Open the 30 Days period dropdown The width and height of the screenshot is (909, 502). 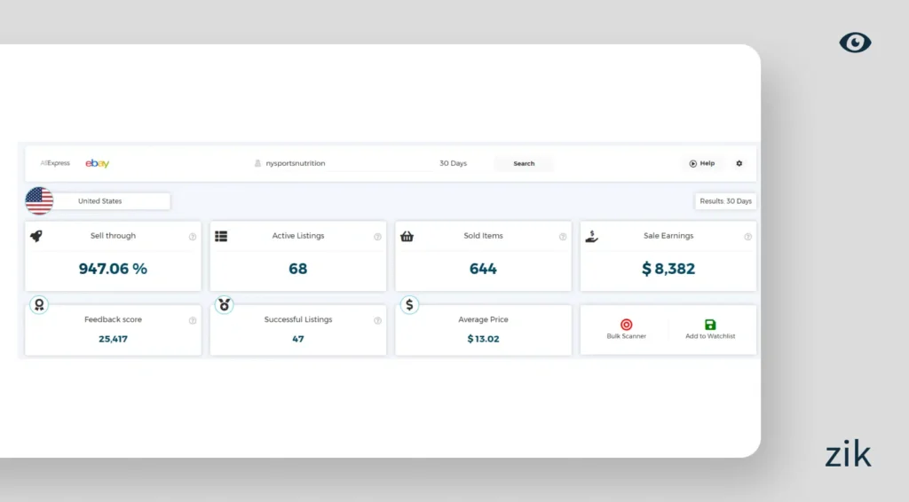coord(453,163)
